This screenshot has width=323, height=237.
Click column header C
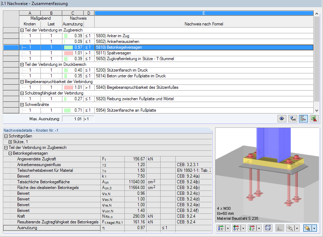[x=73, y=13]
